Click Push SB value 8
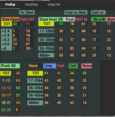This screenshot has width=115, height=117. 17,110
